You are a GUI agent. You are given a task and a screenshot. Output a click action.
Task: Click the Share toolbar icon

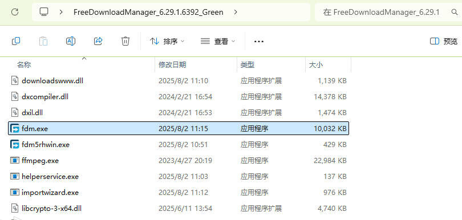(98, 41)
